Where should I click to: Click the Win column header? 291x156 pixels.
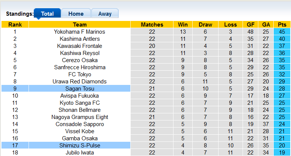[x=183, y=25]
